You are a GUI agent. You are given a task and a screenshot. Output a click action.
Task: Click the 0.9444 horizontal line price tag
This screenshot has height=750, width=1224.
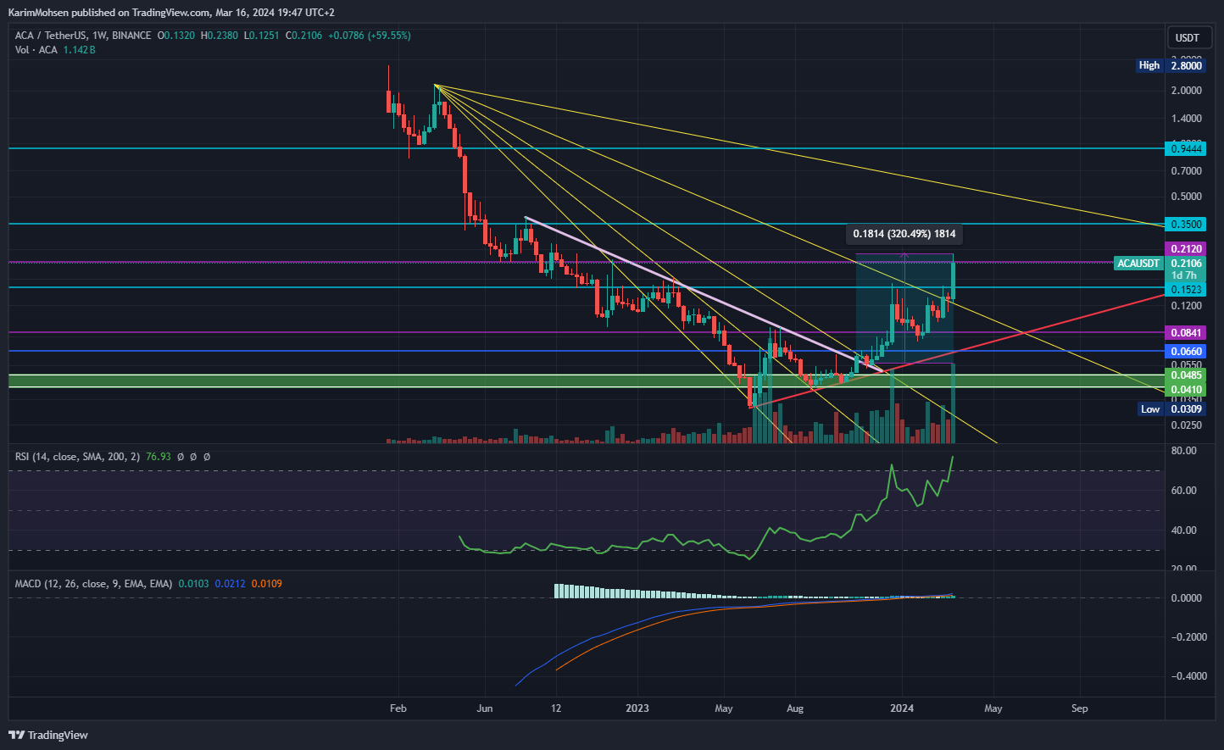(x=1186, y=149)
